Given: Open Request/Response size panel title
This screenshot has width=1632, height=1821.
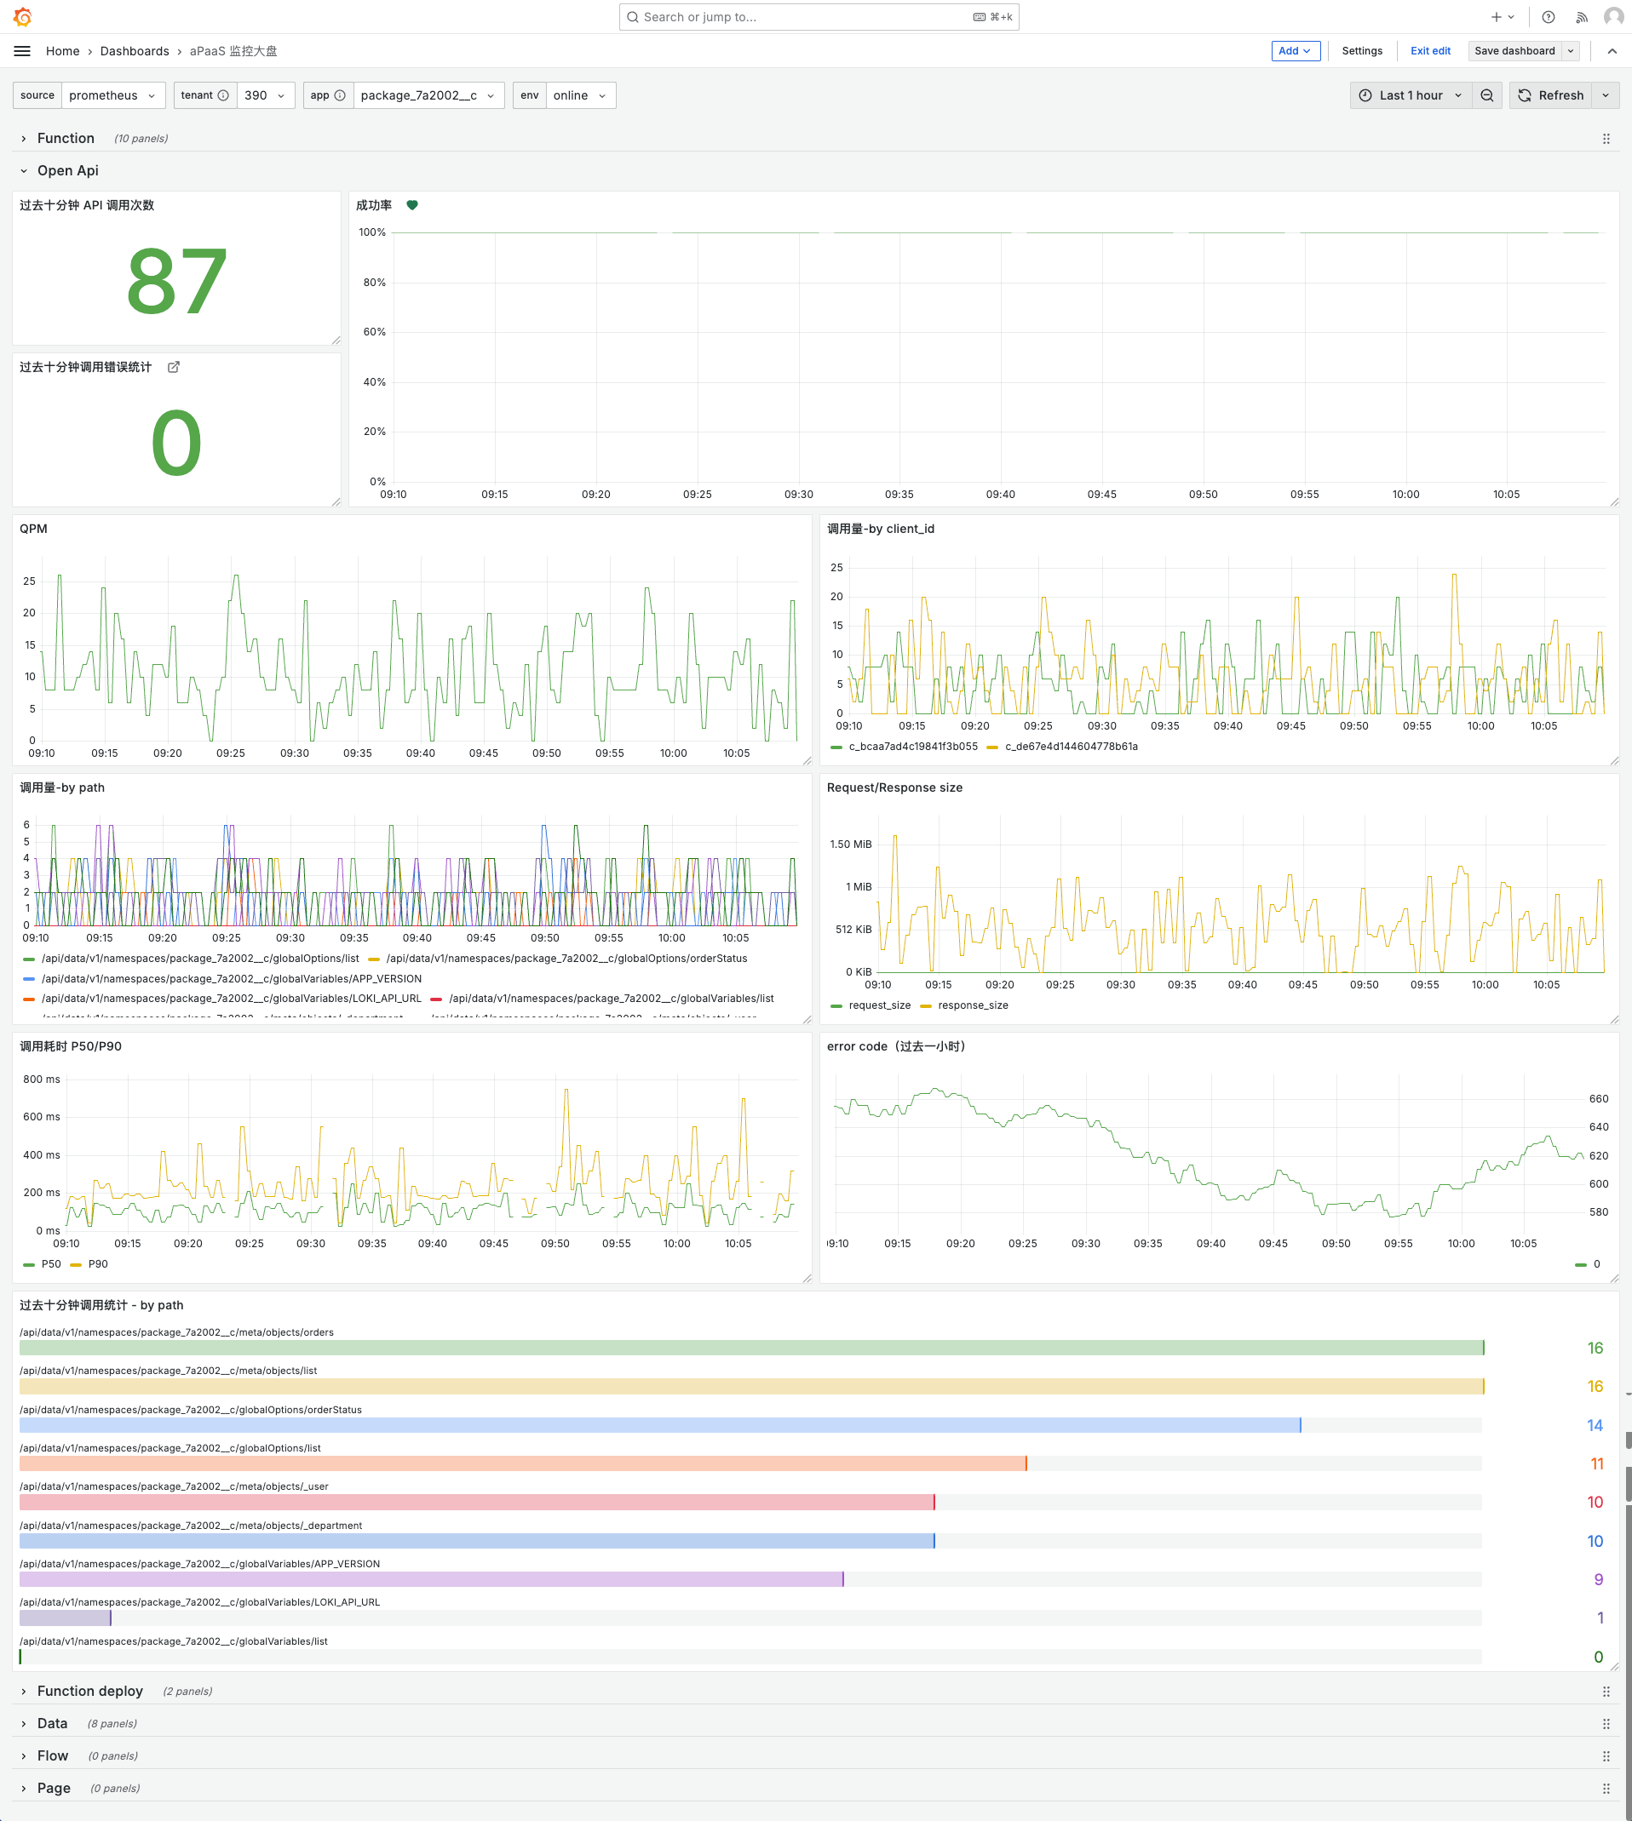Looking at the screenshot, I should [895, 787].
